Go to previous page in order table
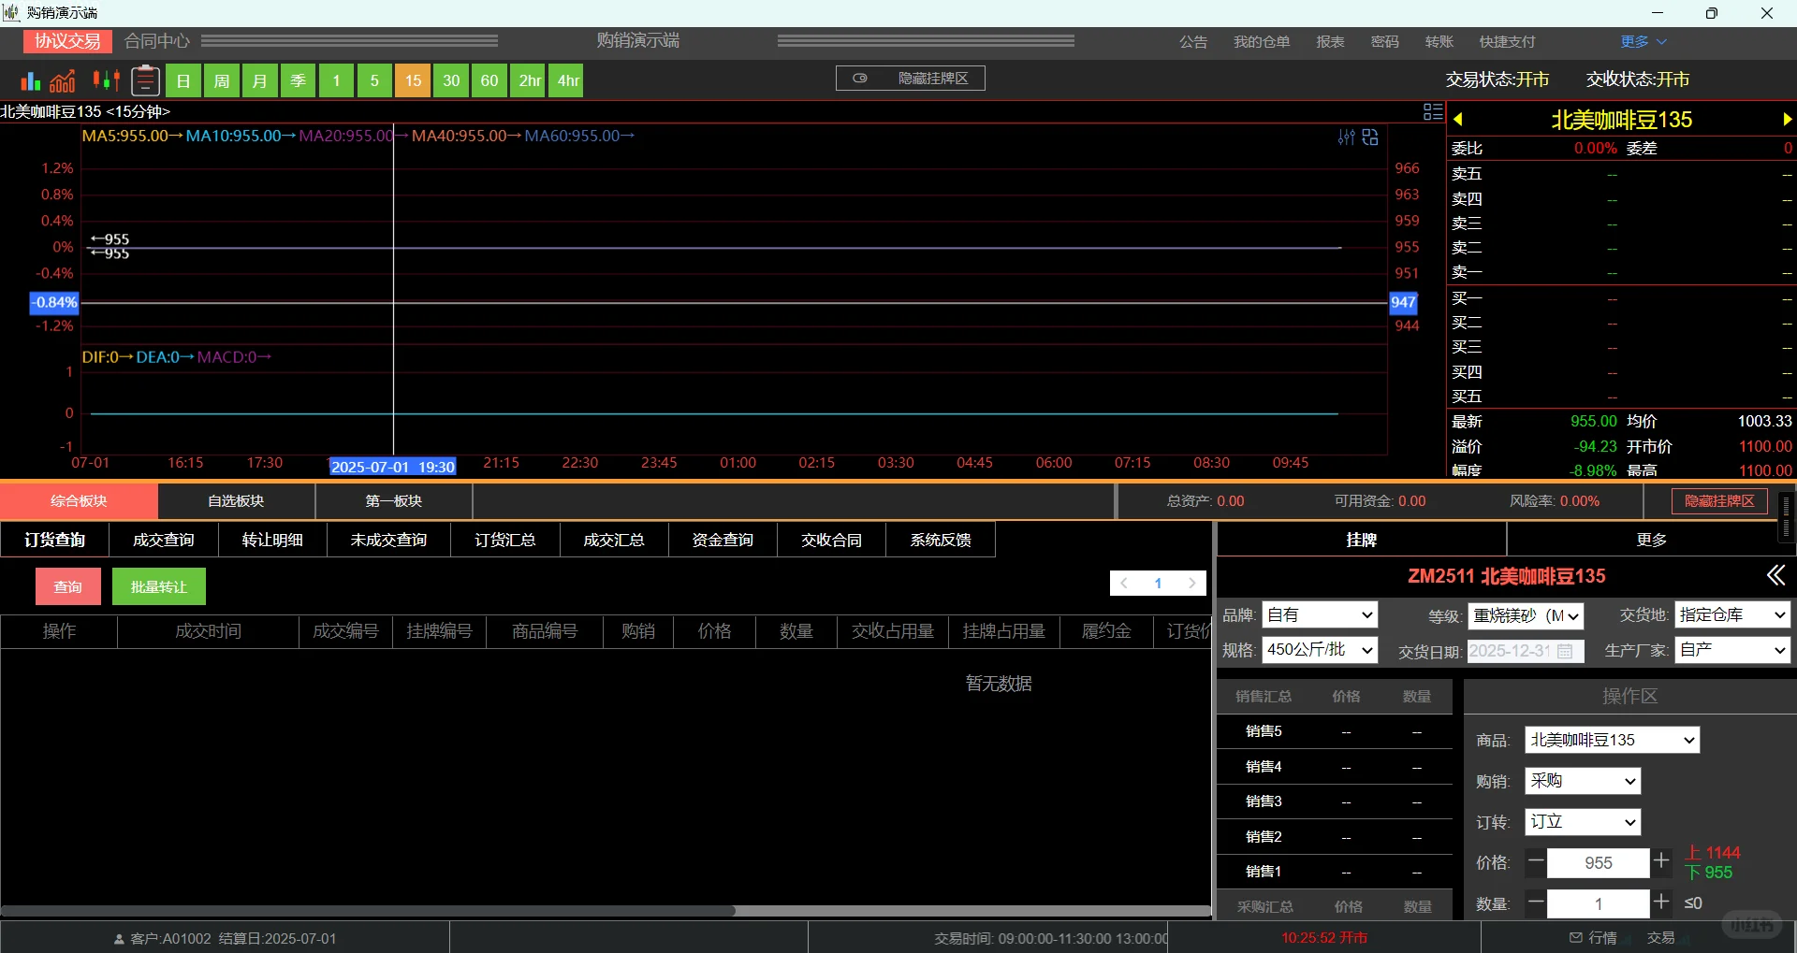 click(1124, 584)
